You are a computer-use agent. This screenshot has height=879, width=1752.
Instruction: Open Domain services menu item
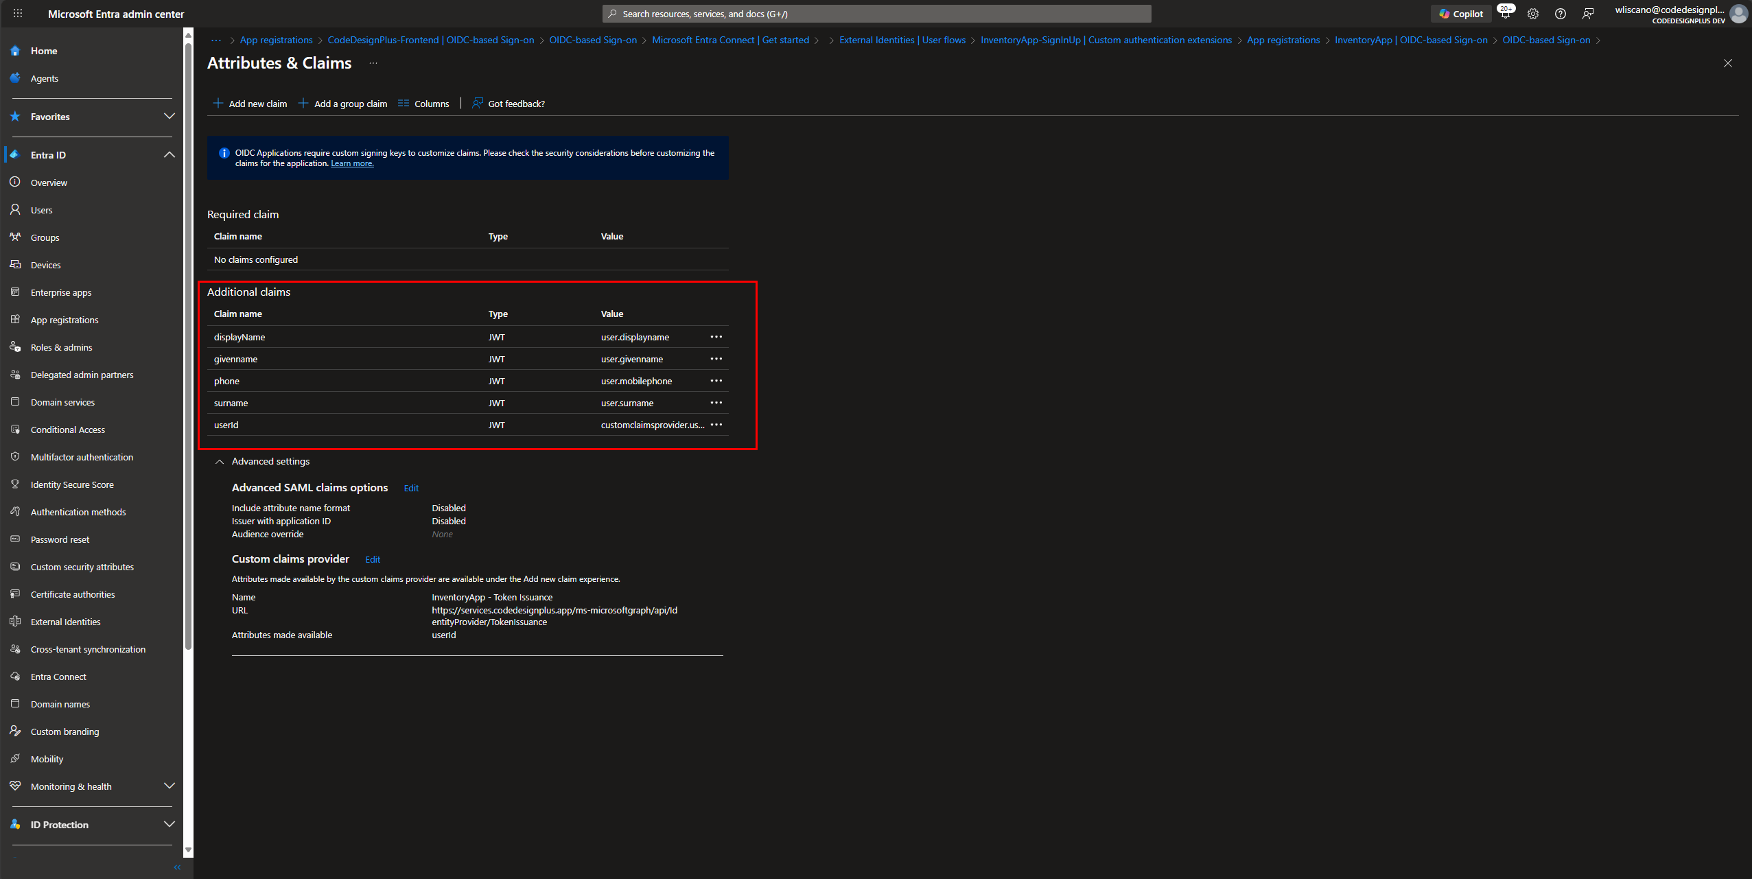(x=62, y=402)
